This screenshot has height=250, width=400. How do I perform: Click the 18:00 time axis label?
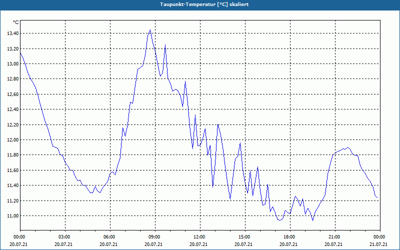point(290,237)
